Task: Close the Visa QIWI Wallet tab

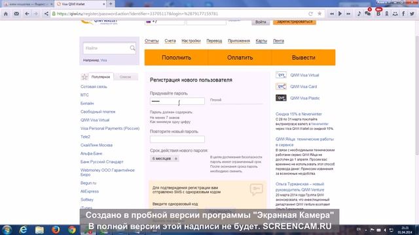Action: (x=104, y=4)
